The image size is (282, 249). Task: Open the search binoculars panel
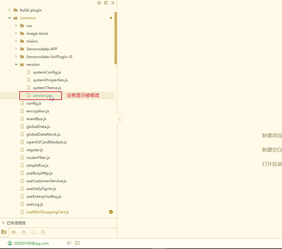pyautogui.click(x=14, y=232)
